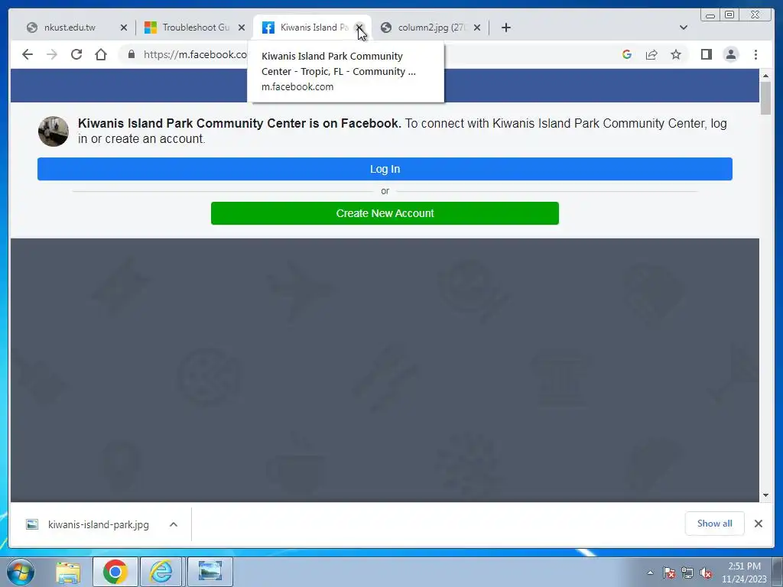Click the Google icon in address bar
783x587 pixels.
click(x=627, y=54)
